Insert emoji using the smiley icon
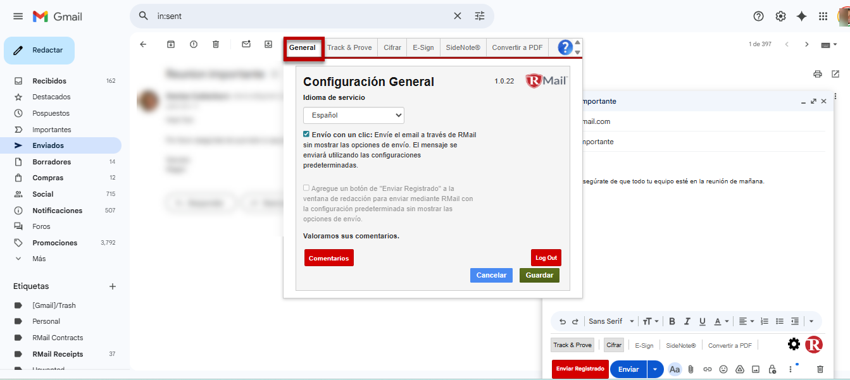 723,369
